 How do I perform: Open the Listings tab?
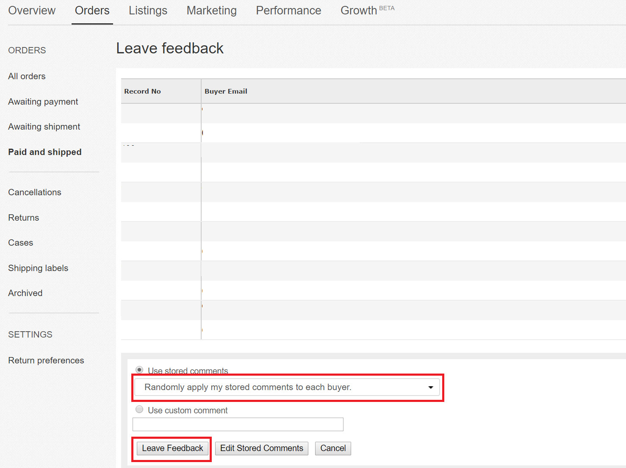(148, 11)
